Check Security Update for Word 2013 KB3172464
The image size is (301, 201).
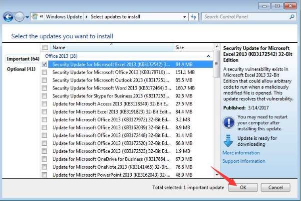pyautogui.click(x=44, y=88)
